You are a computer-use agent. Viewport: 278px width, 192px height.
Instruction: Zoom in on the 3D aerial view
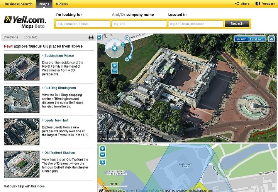(x=115, y=65)
